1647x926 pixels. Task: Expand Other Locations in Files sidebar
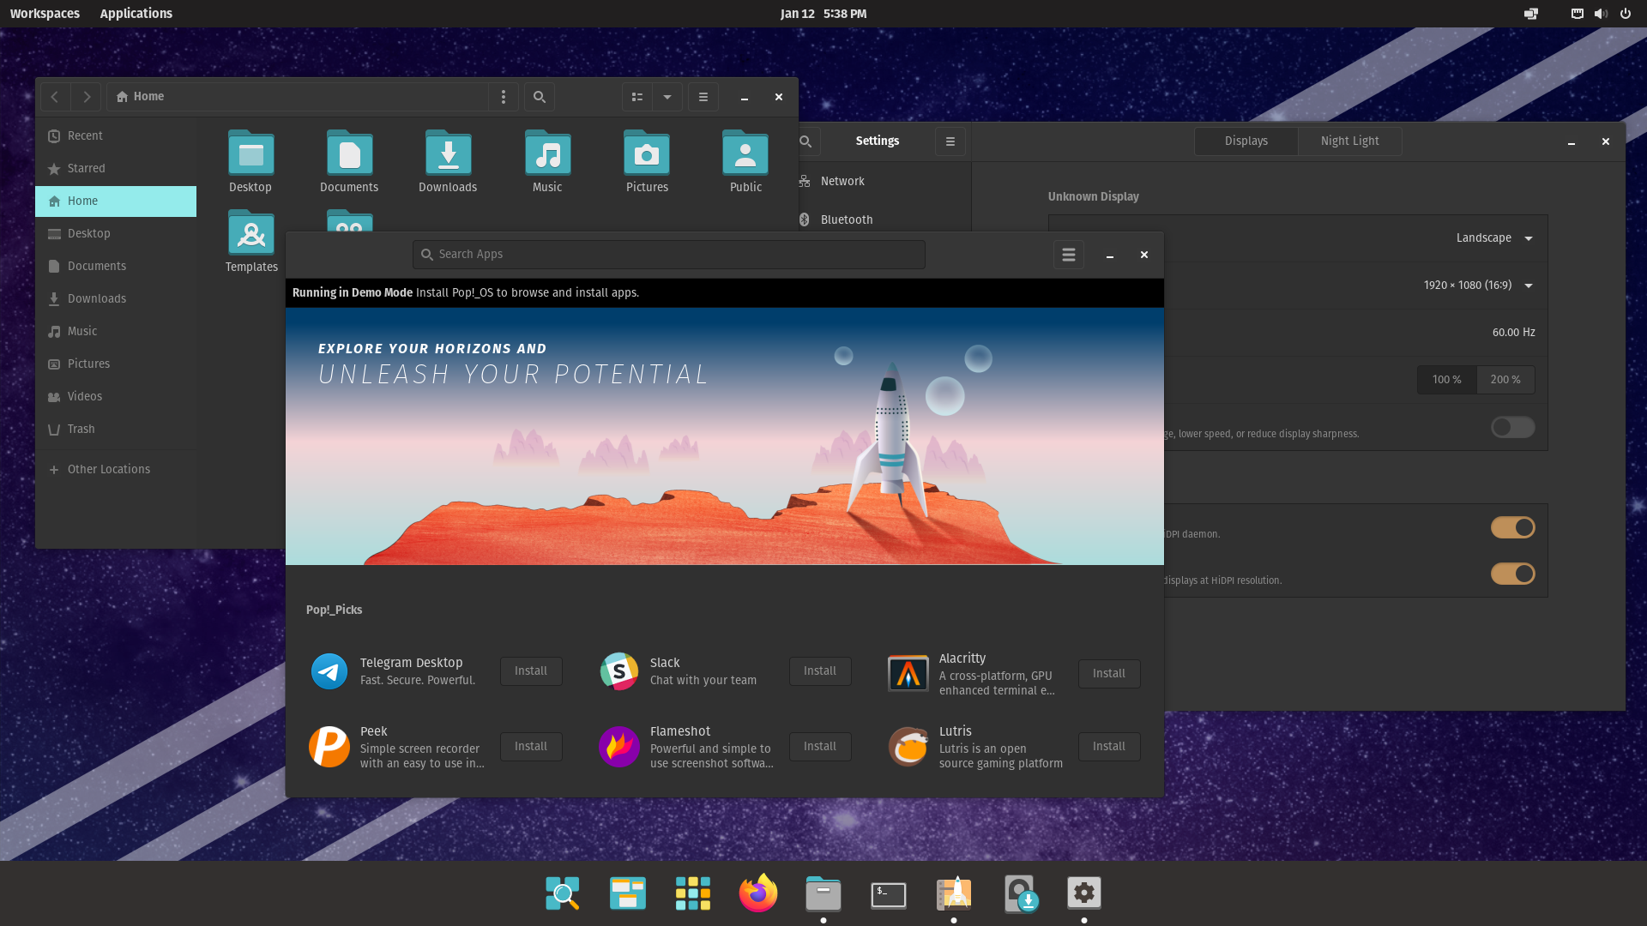(x=116, y=469)
